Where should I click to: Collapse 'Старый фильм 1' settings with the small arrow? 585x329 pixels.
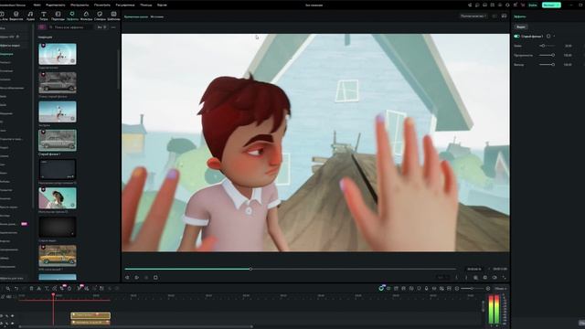[x=554, y=37]
